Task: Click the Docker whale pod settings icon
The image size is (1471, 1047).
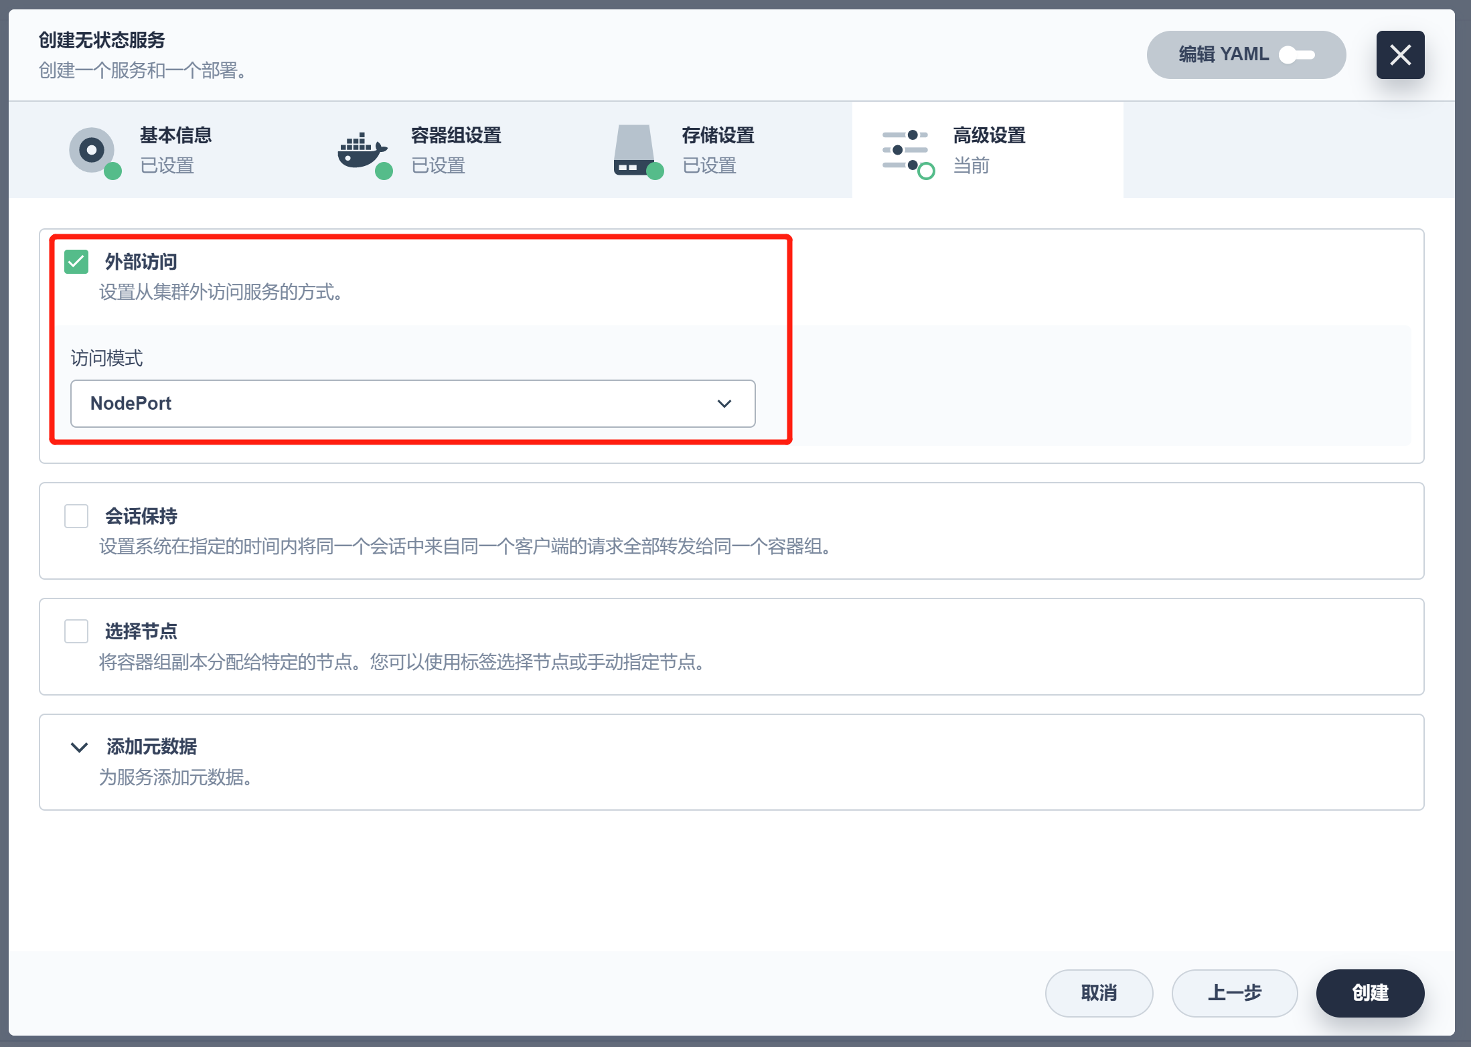Action: click(362, 150)
